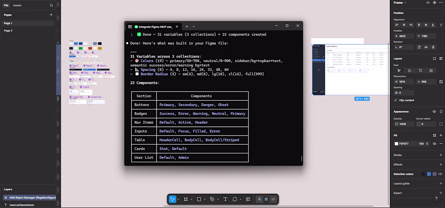Show all +21 selection colors
Viewport: 445px width, 208px height.
[x=440, y=174]
